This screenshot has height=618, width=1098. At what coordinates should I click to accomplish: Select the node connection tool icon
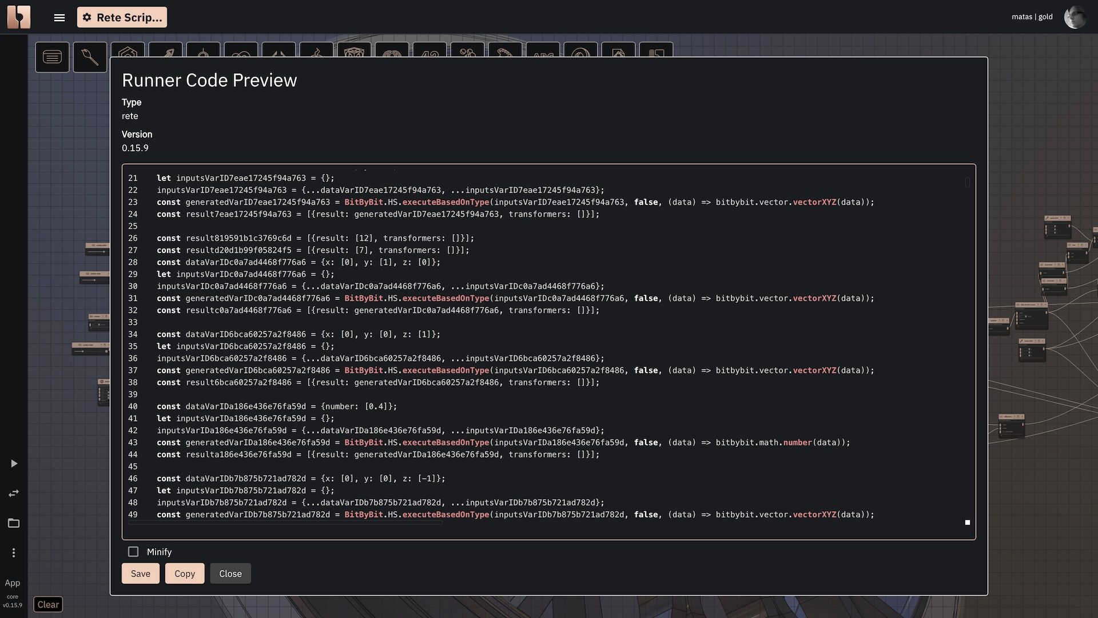pyautogui.click(x=90, y=57)
